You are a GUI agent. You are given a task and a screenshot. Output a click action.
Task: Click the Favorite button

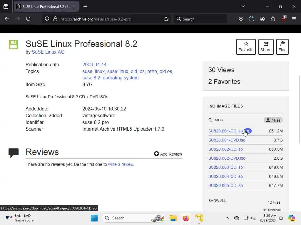246,47
